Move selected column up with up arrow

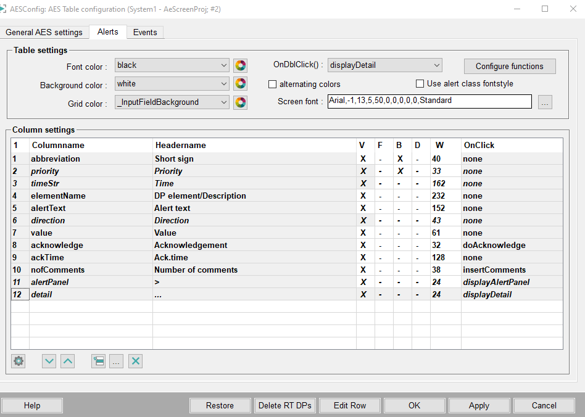(x=67, y=361)
